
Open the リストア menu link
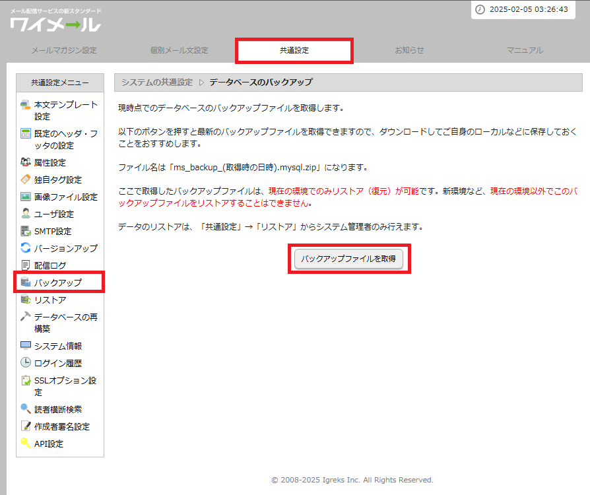point(50,300)
